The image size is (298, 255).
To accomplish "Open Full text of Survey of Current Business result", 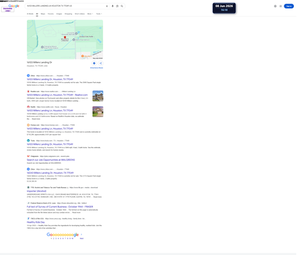I will point(60,207).
